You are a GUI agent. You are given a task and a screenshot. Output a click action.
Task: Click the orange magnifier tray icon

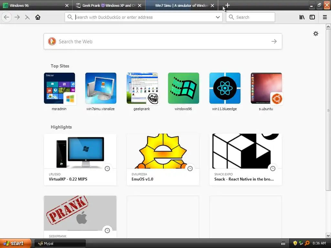click(x=307, y=243)
